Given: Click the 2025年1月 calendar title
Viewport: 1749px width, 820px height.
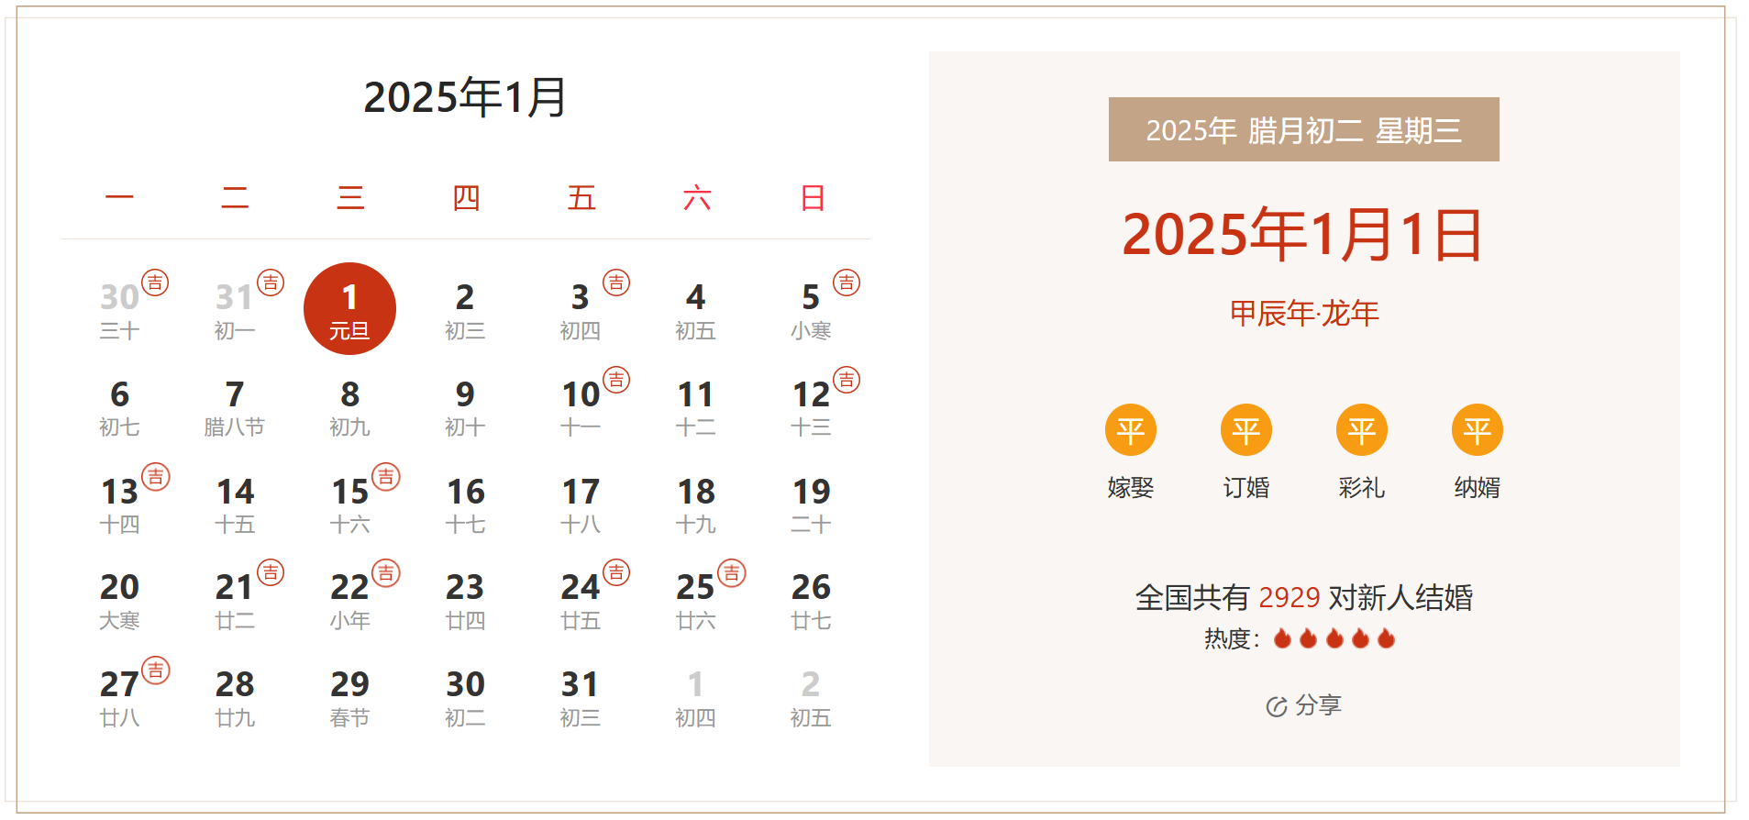Looking at the screenshot, I should [x=465, y=97].
